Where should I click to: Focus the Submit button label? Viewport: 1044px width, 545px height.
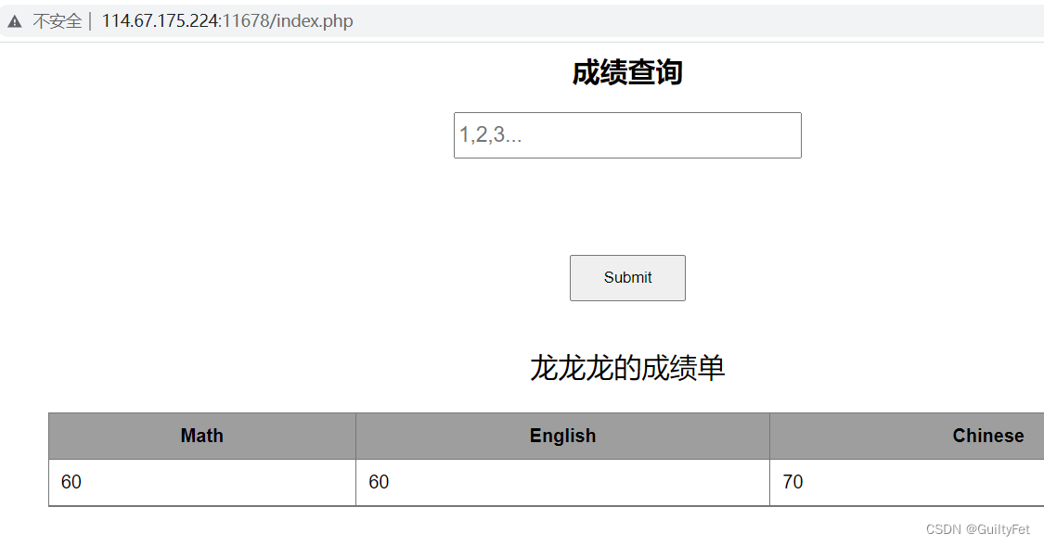coord(627,277)
